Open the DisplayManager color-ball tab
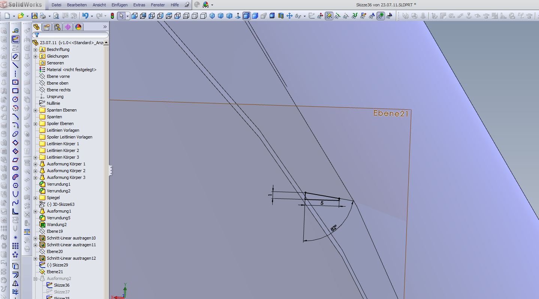This screenshot has width=539, height=299. click(78, 27)
